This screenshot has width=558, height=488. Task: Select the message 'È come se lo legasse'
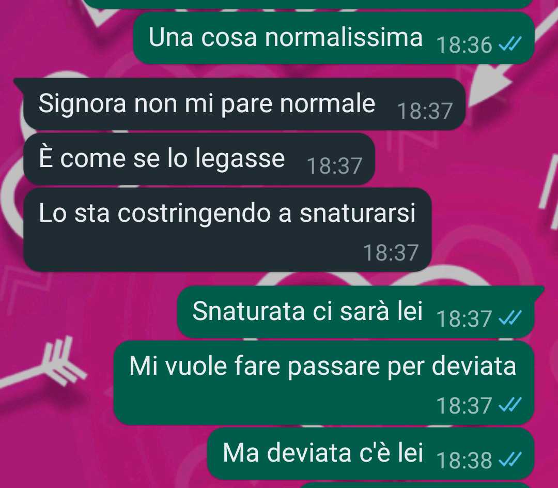click(x=199, y=159)
